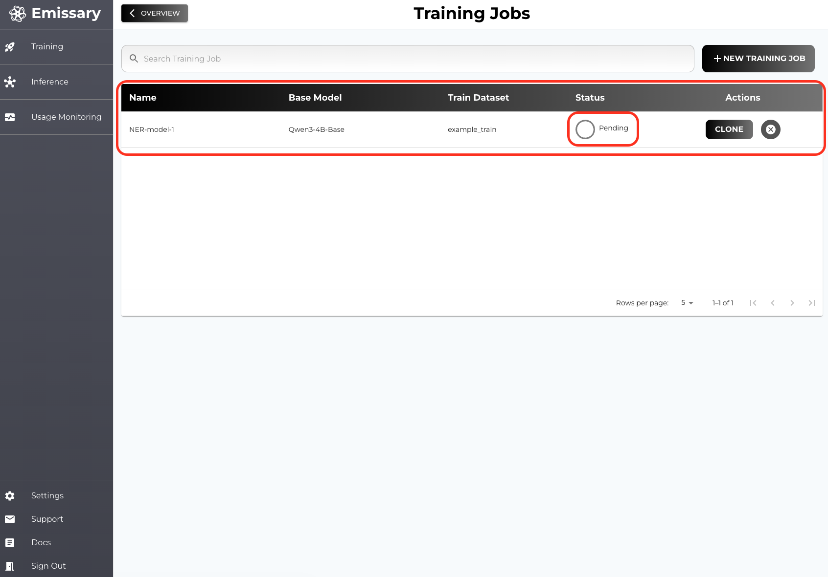The height and width of the screenshot is (577, 828).
Task: Jump to last page via pagination icon
Action: click(812, 303)
